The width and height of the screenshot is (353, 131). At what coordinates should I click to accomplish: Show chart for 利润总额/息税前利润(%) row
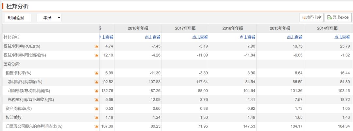(x=96, y=90)
